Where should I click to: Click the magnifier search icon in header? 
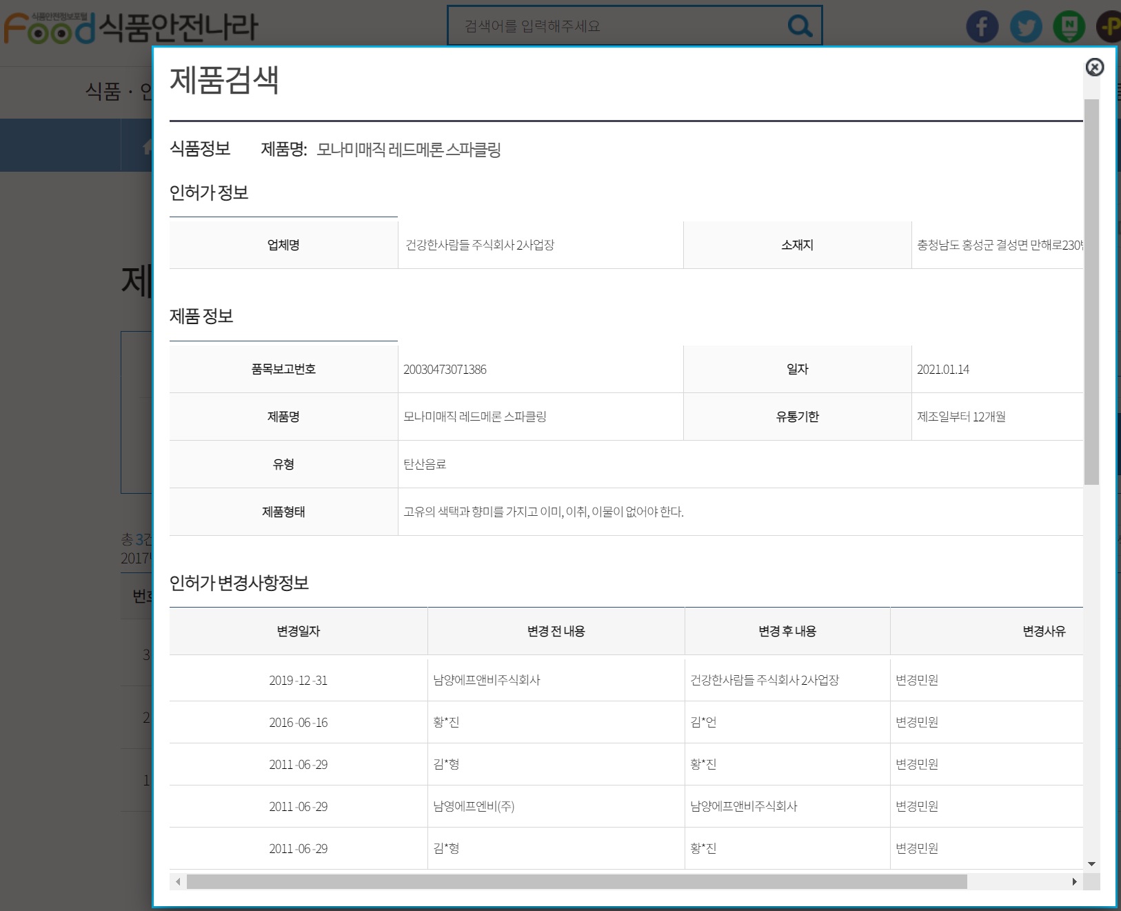[800, 26]
